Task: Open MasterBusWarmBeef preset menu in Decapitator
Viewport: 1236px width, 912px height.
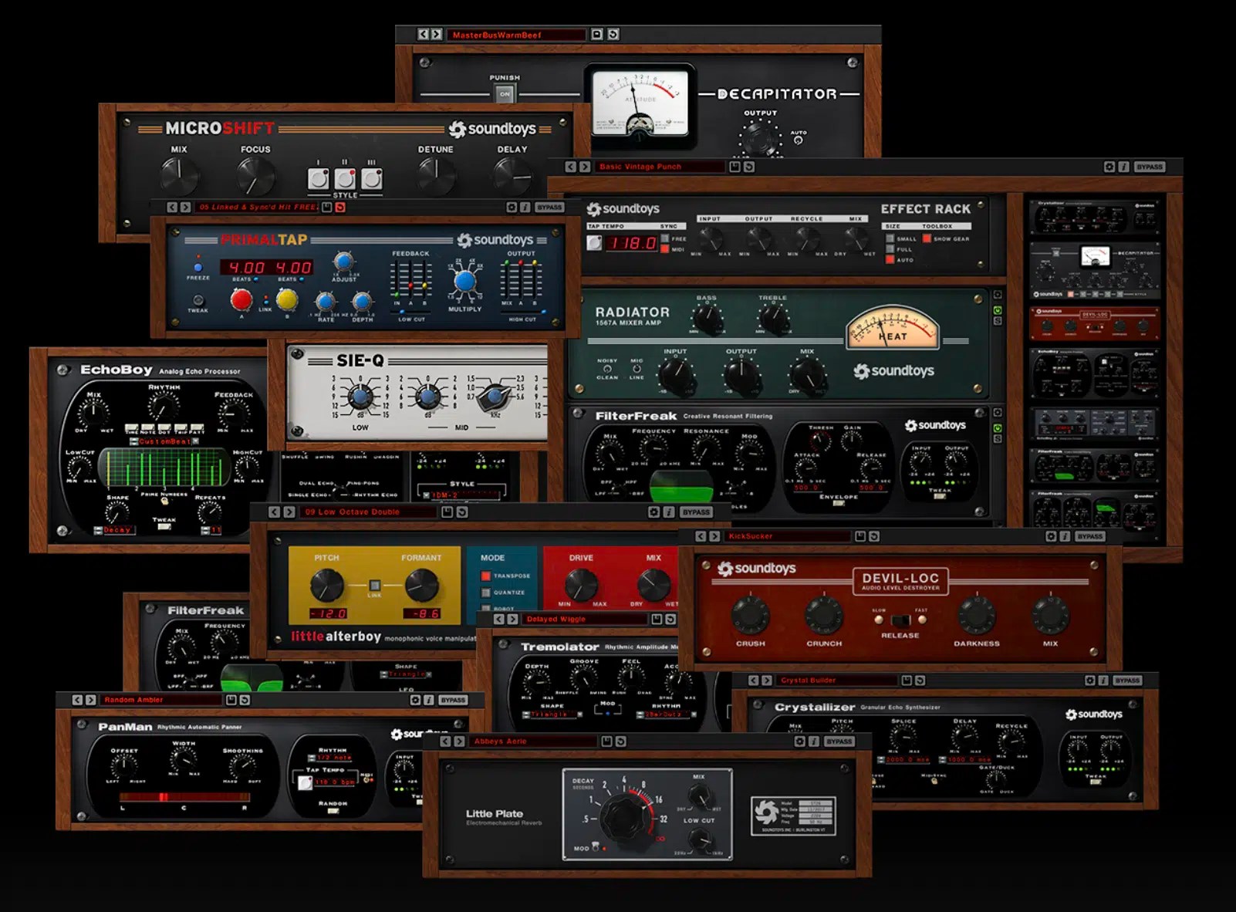Action: pyautogui.click(x=516, y=35)
